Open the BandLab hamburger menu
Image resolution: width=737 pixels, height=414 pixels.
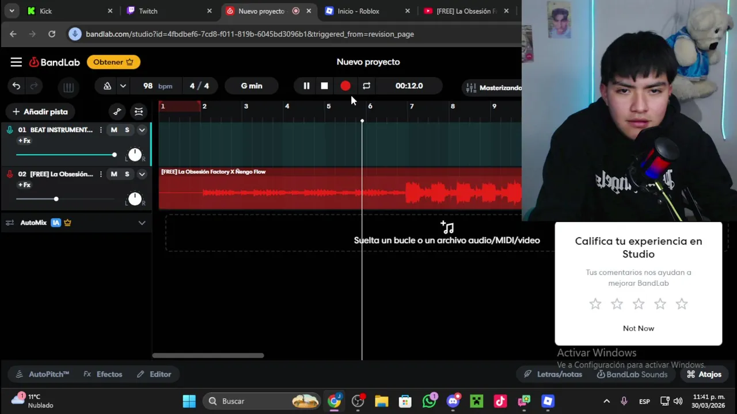[16, 62]
